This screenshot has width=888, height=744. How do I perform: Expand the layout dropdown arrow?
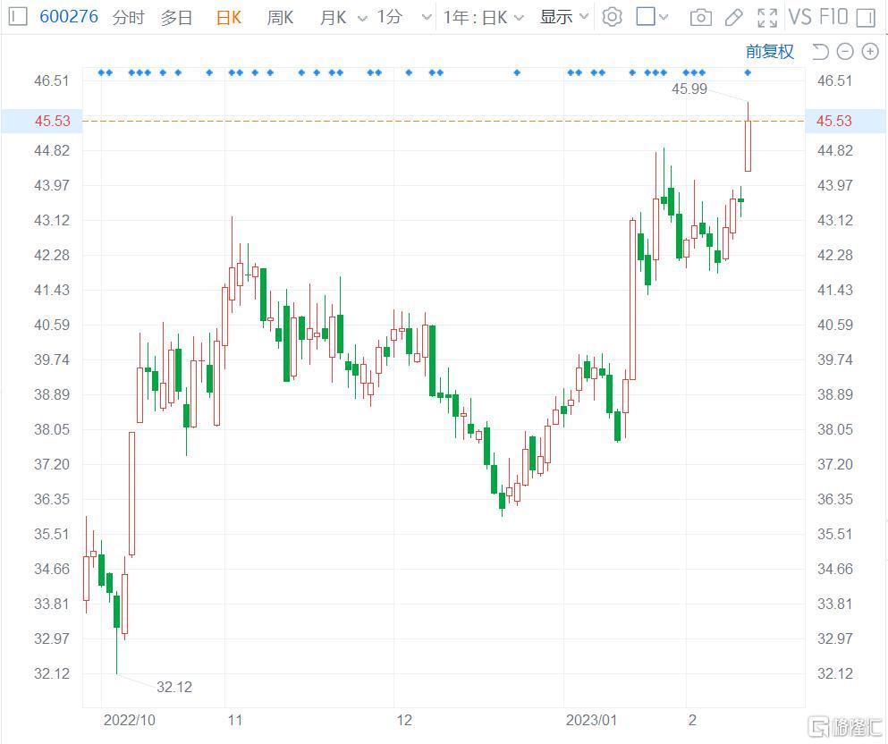(x=664, y=18)
